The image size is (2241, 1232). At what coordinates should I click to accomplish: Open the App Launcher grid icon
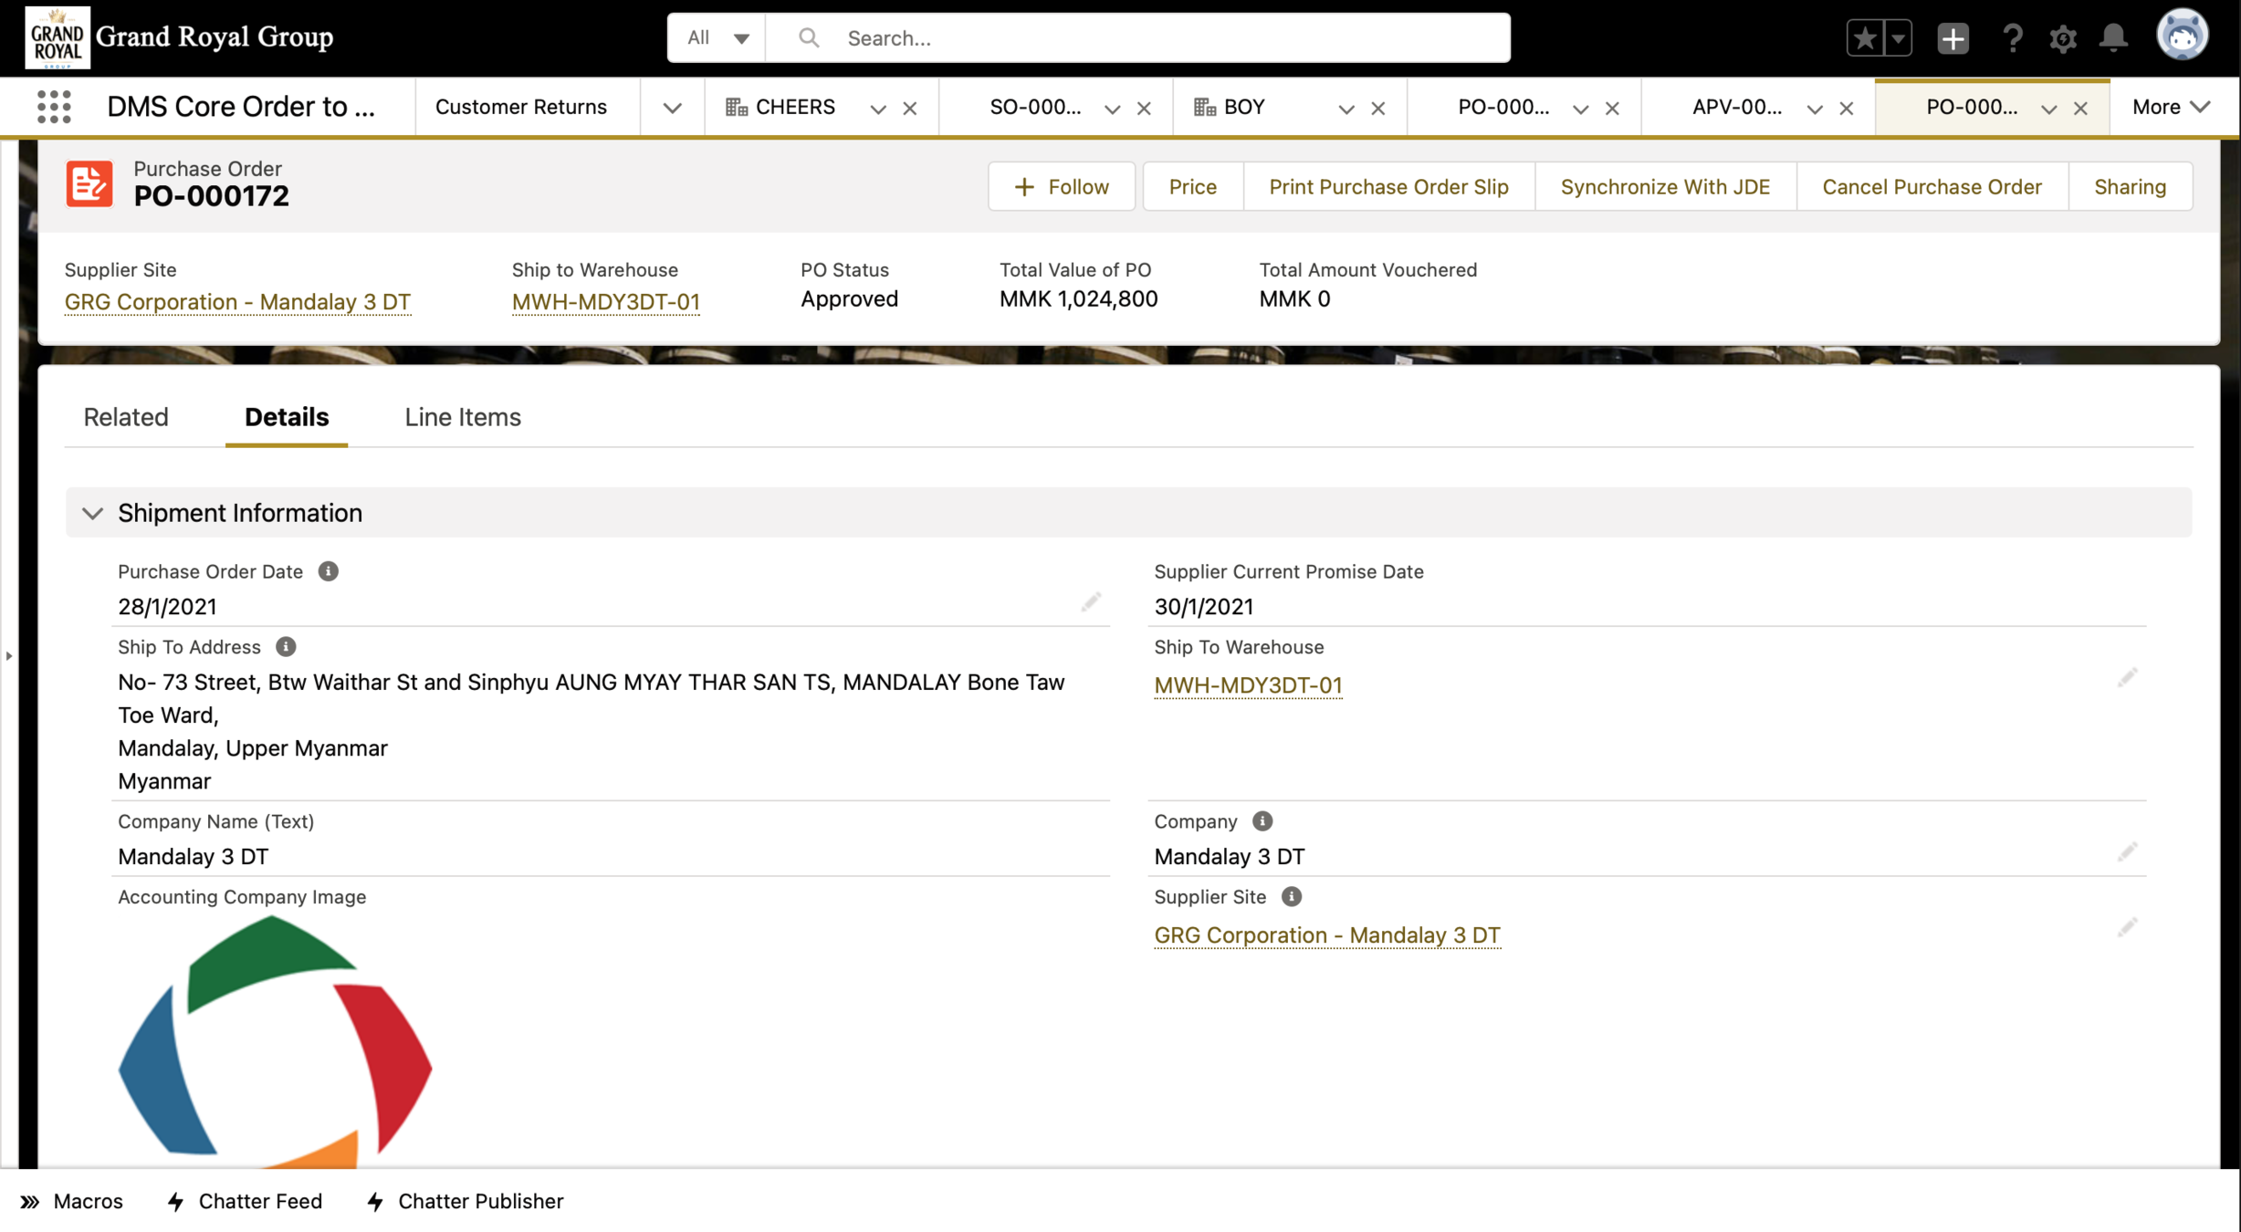click(x=54, y=107)
